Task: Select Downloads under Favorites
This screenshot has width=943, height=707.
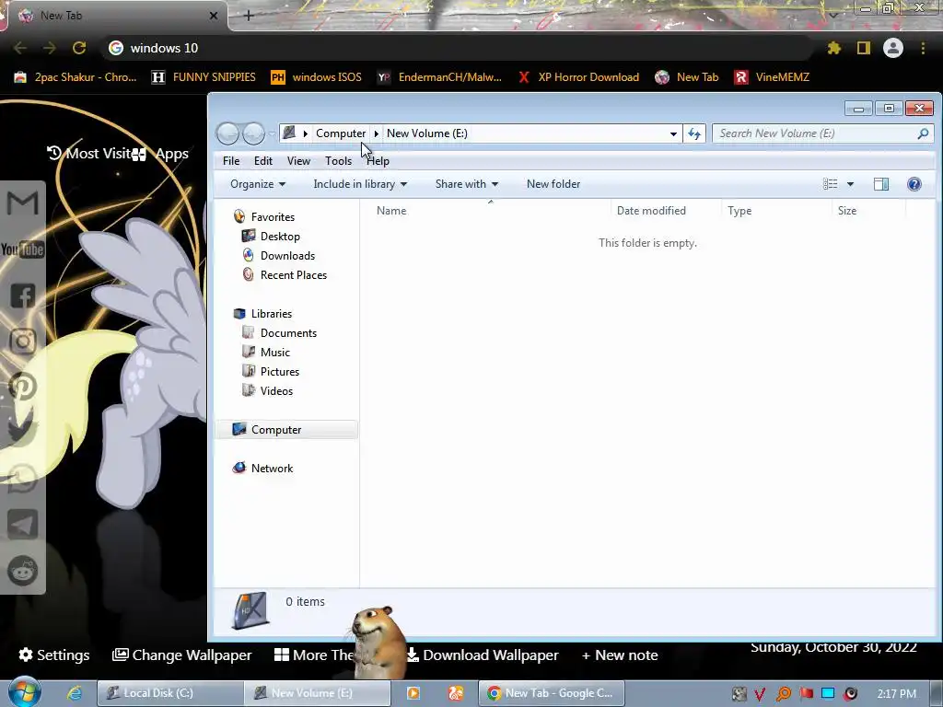Action: (287, 256)
